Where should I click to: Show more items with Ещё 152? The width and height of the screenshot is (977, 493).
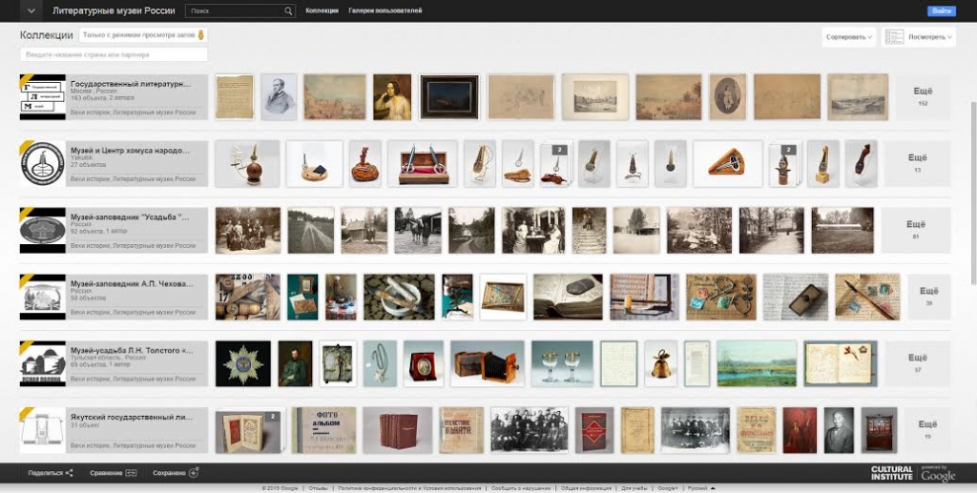(923, 97)
